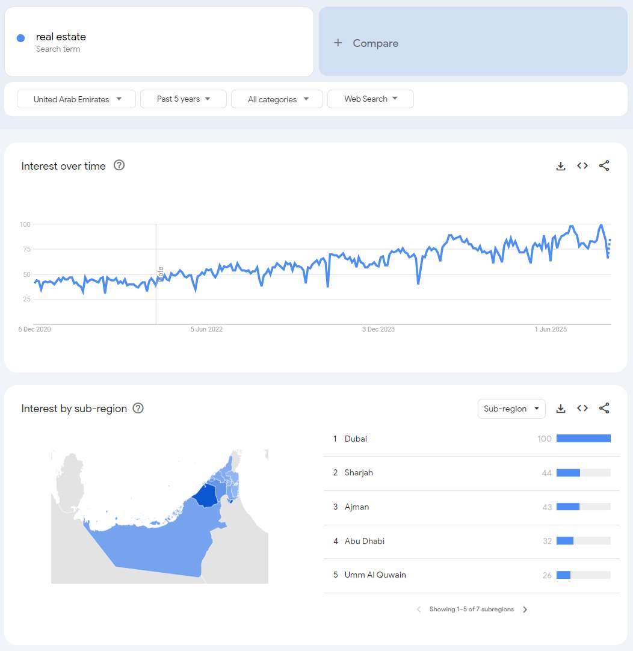633x651 pixels.
Task: Select Dubai in the sub-region list
Action: click(356, 439)
